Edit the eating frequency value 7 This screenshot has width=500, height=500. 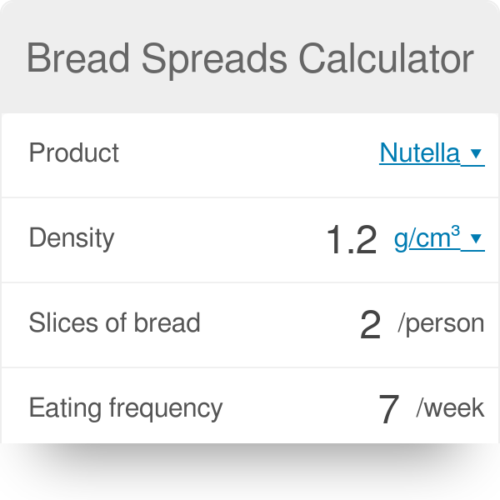click(388, 409)
